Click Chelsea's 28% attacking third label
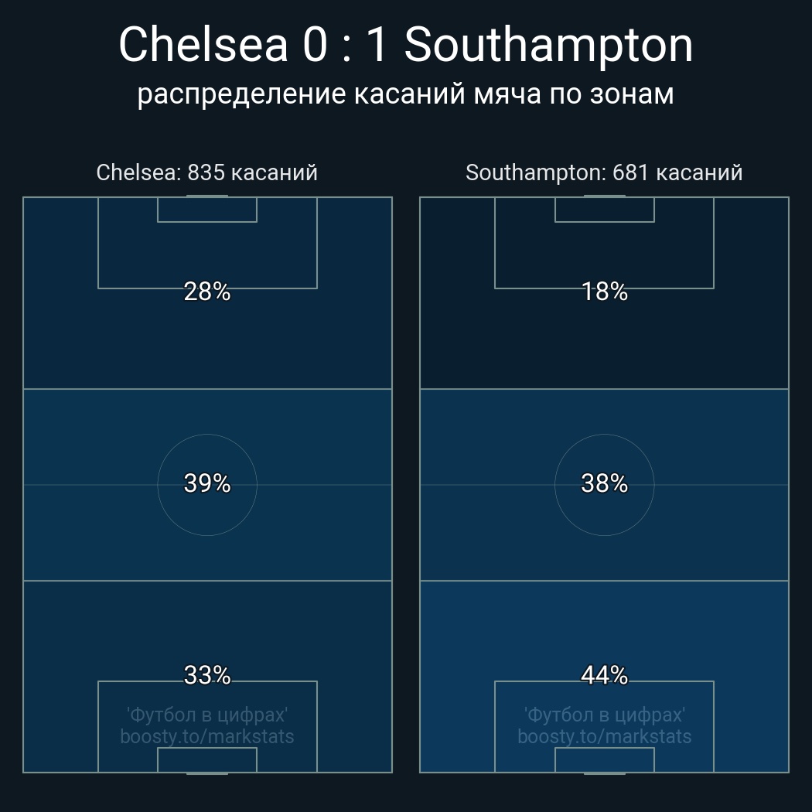 (207, 292)
